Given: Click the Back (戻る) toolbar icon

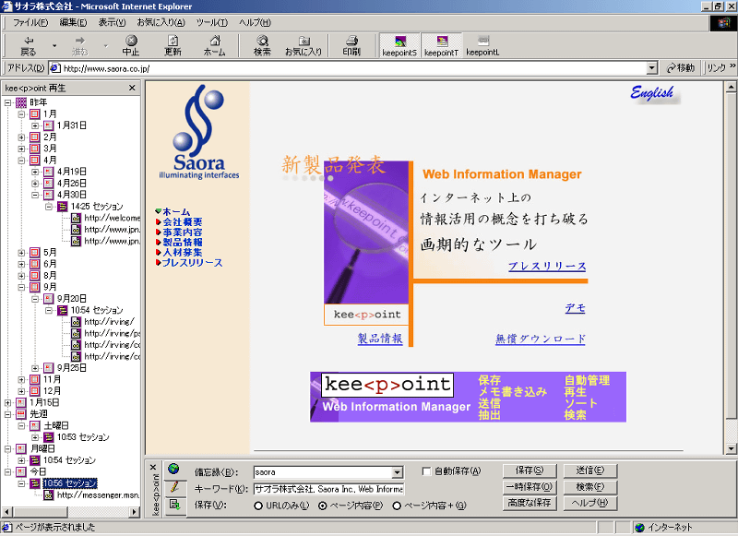Looking at the screenshot, I should [29, 45].
